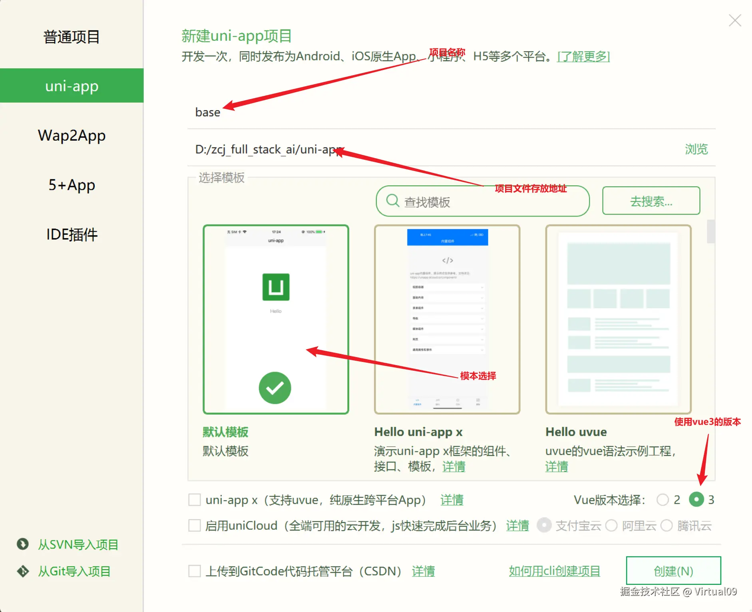Open 详情 link beside uni-app x option
This screenshot has width=752, height=612.
pos(452,500)
